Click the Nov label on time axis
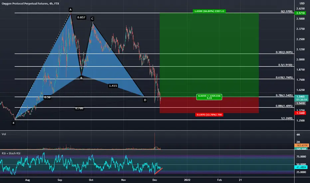 point(123,180)
